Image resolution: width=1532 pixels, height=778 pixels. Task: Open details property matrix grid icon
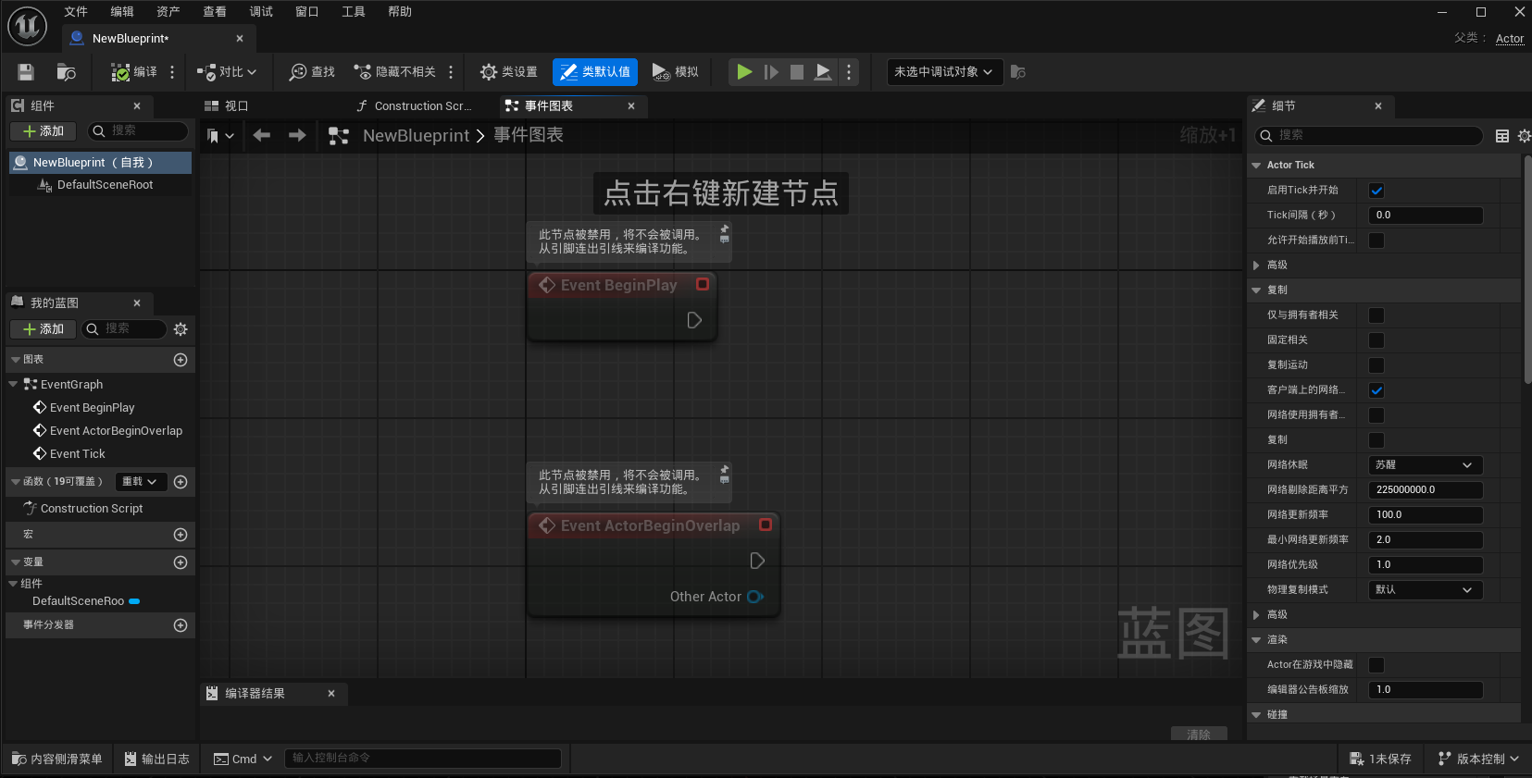pyautogui.click(x=1502, y=136)
